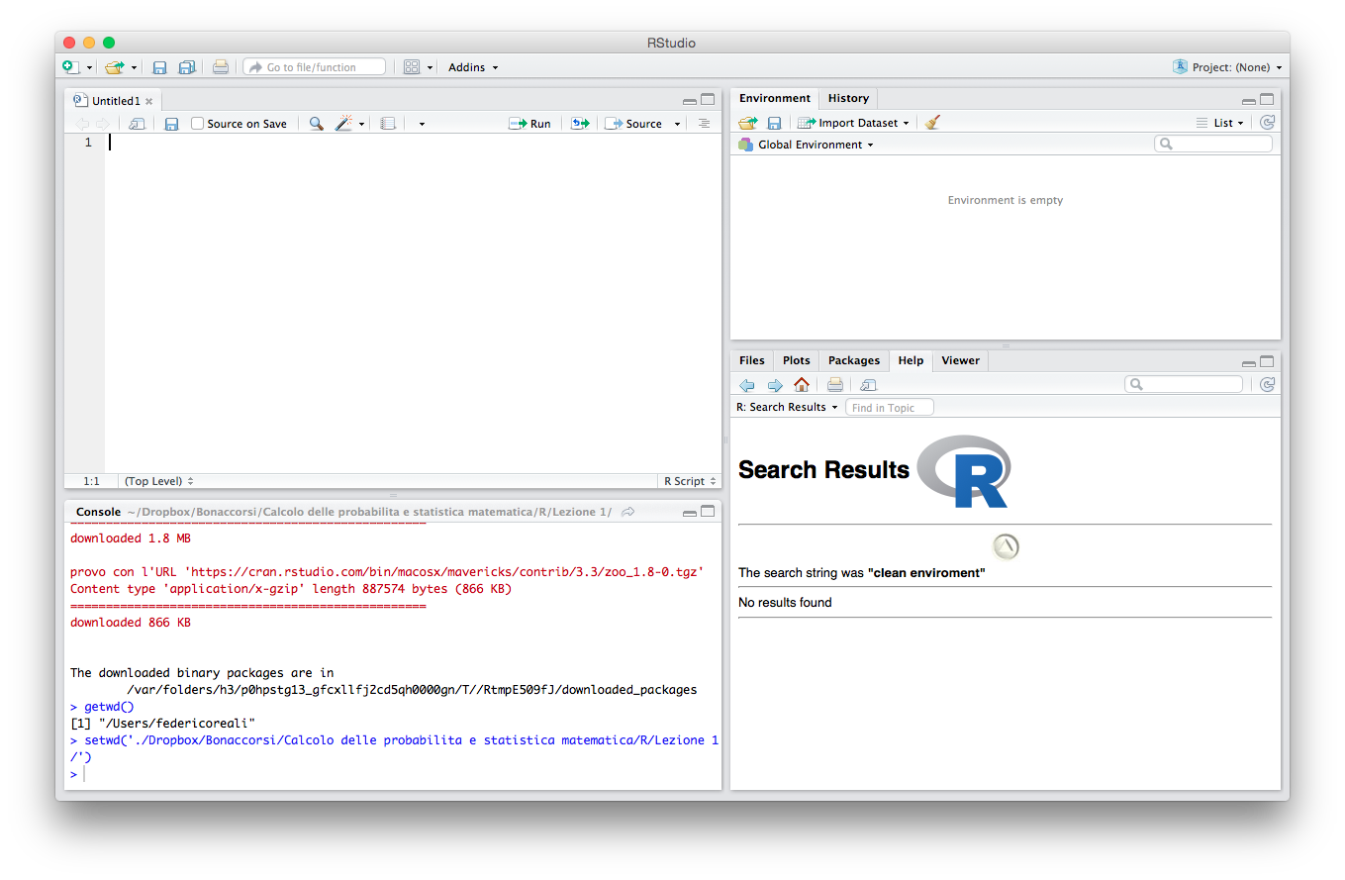Screen dimensions: 1345x880
Task: Maximize the Source editor pane
Action: (708, 100)
